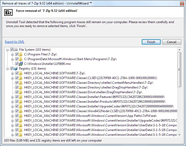Click the folder icon of Directory DragDropHandlers key

[x=21, y=87]
